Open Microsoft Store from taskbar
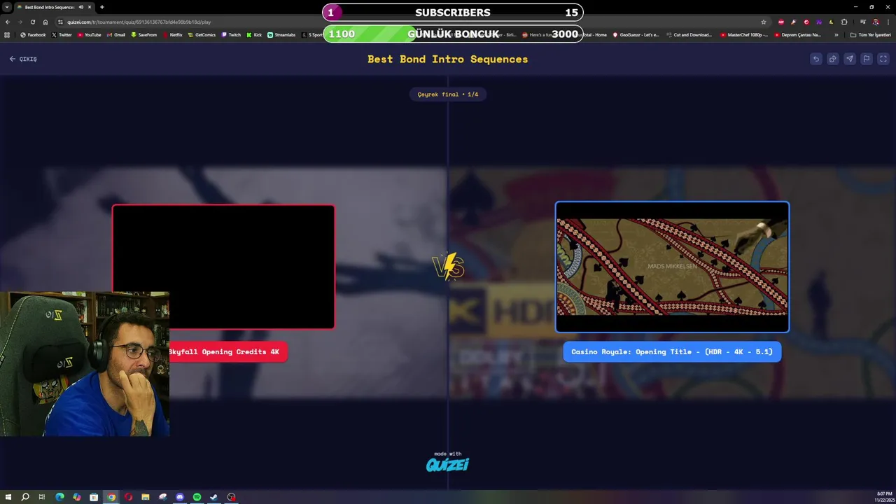 pyautogui.click(x=94, y=497)
